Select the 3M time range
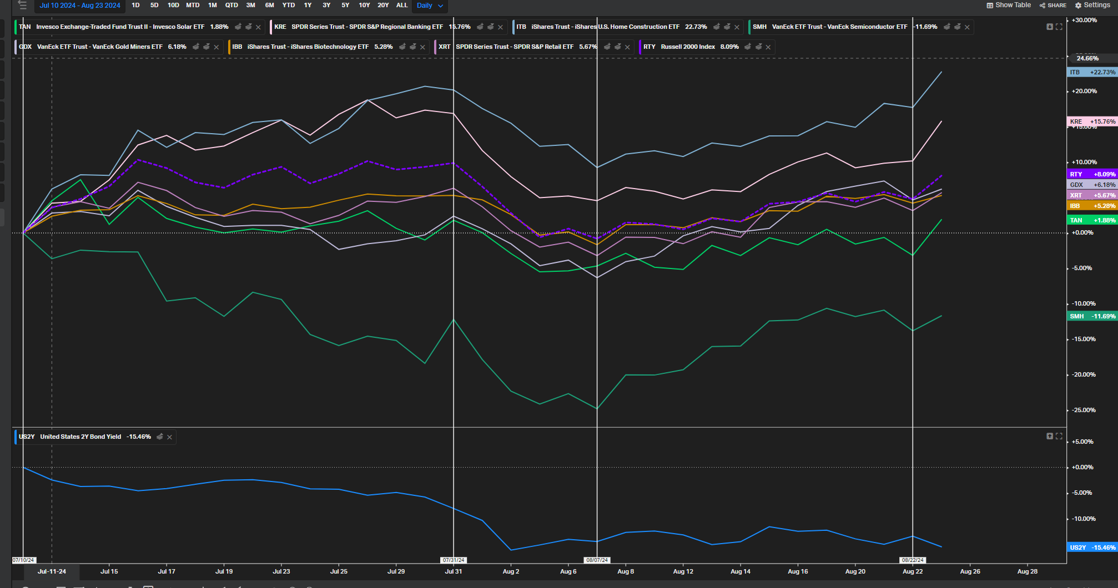The width and height of the screenshot is (1118, 588). coord(251,5)
